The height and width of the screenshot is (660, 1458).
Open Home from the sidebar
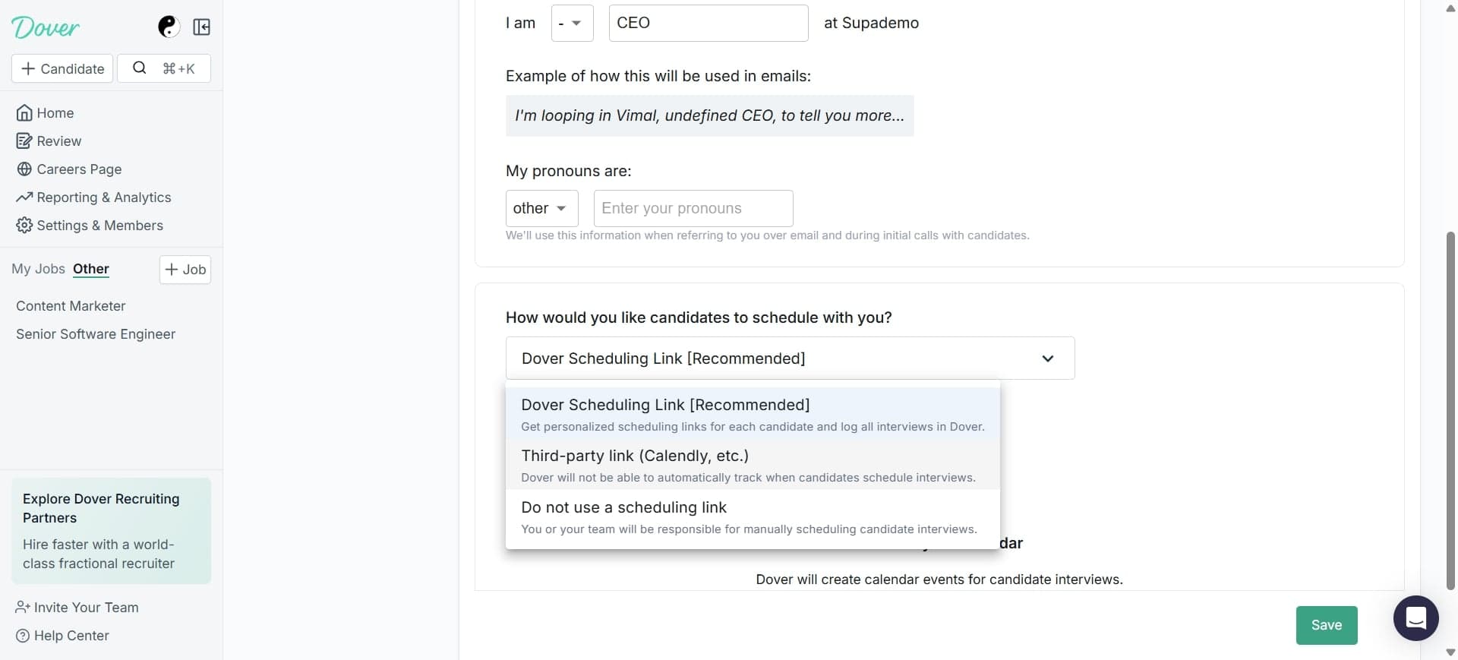point(55,112)
